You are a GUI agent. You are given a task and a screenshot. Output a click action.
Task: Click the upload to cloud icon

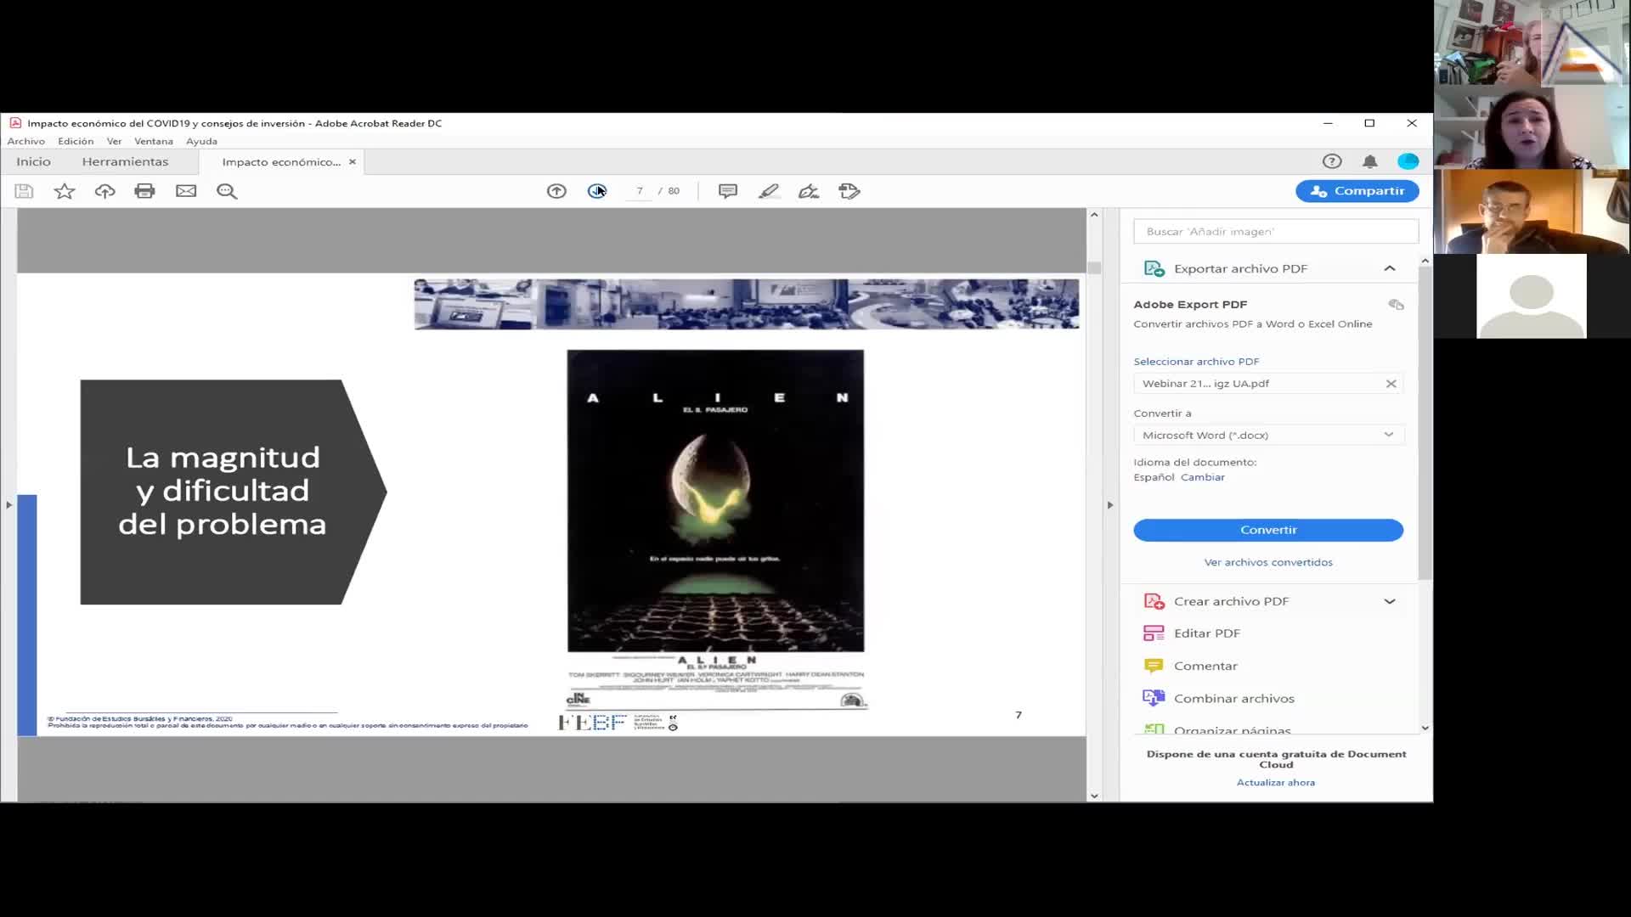(104, 191)
